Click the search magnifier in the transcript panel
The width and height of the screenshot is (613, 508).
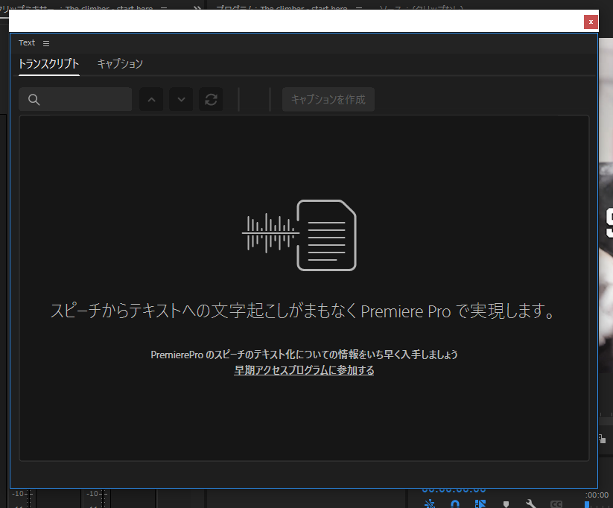click(34, 99)
